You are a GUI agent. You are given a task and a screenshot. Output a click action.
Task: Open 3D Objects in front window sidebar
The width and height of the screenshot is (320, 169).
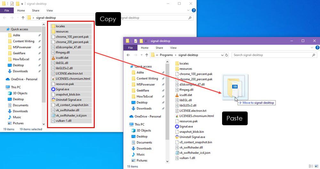(141, 130)
